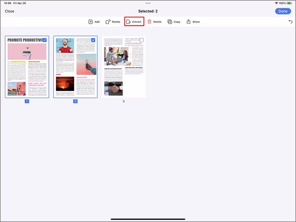
Task: Tap the home indicator bar
Action: [148, 219]
